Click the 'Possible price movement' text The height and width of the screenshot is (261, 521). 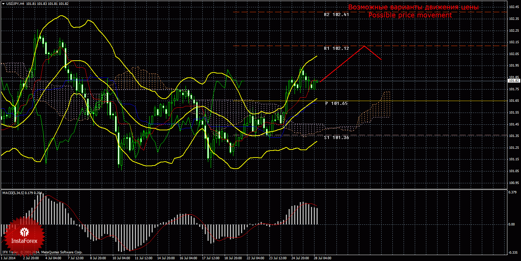(410, 15)
